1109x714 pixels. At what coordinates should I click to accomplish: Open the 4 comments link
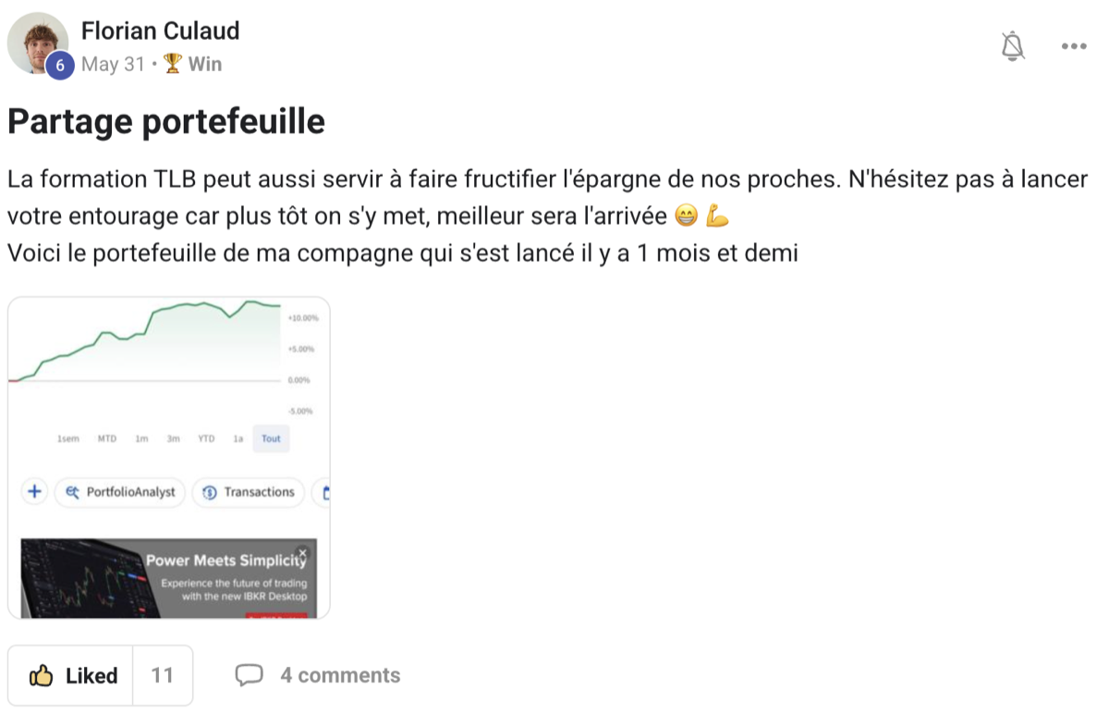[x=340, y=675]
